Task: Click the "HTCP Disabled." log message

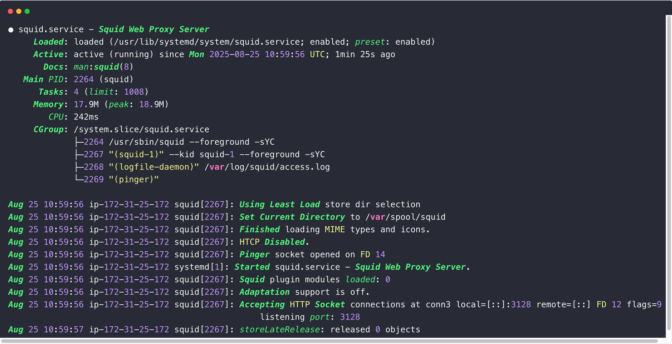Action: click(274, 242)
